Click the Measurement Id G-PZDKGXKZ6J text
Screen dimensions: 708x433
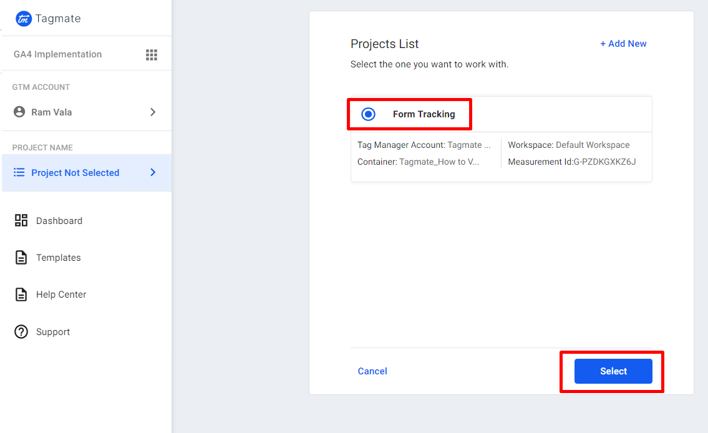click(x=572, y=162)
